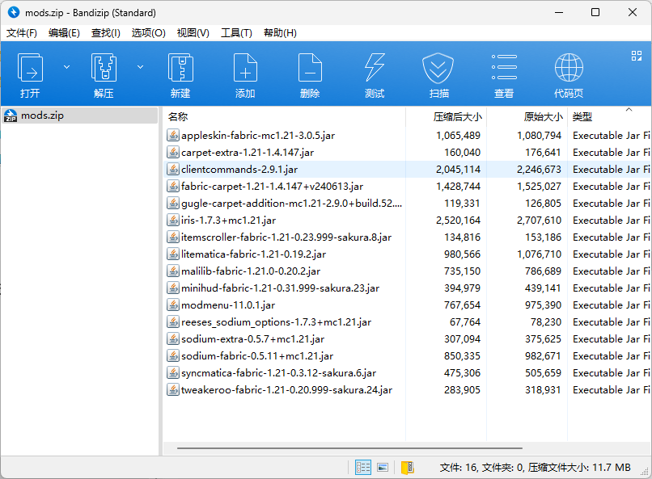Click the jar icon beside clientcommands-2.9.1.jar

click(x=172, y=169)
